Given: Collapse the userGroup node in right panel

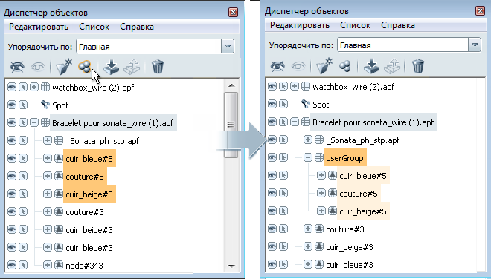Looking at the screenshot, I should tap(308, 157).
